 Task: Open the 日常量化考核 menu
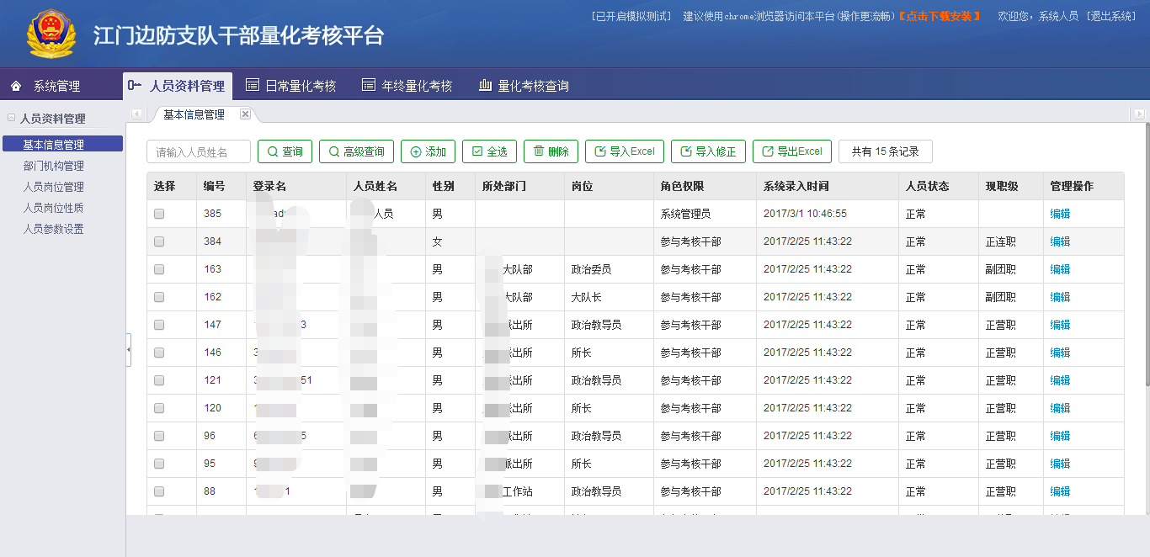pos(290,86)
